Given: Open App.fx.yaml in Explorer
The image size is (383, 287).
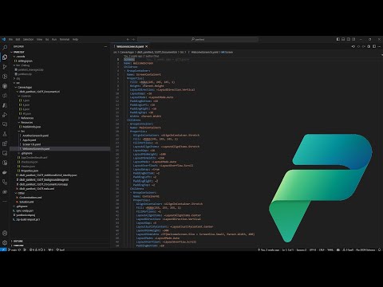Looking at the screenshot, I should tap(29, 140).
